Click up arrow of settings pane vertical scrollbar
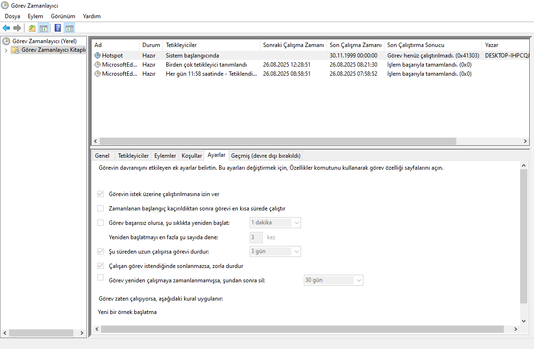534x349 pixels. (x=523, y=165)
